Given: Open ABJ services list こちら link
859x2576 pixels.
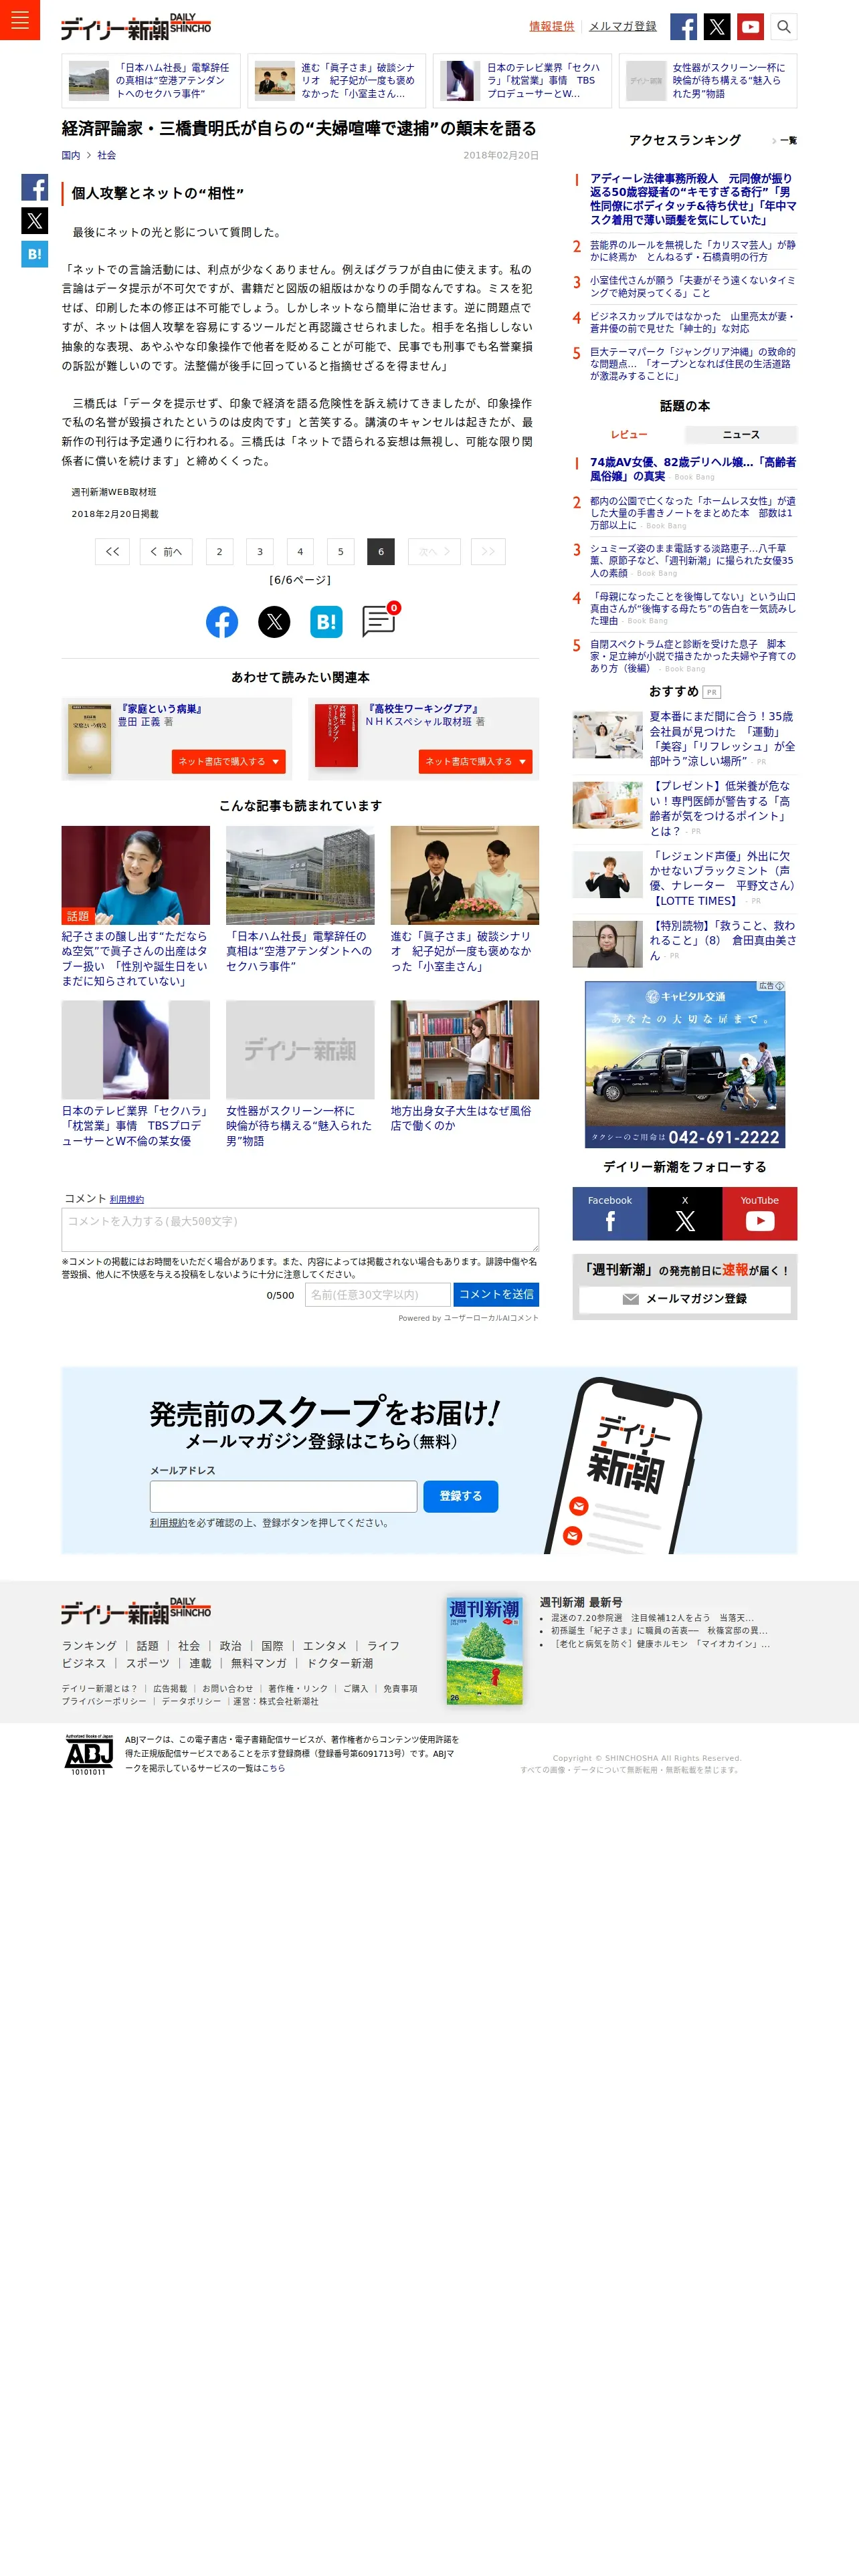Looking at the screenshot, I should click(x=274, y=1768).
